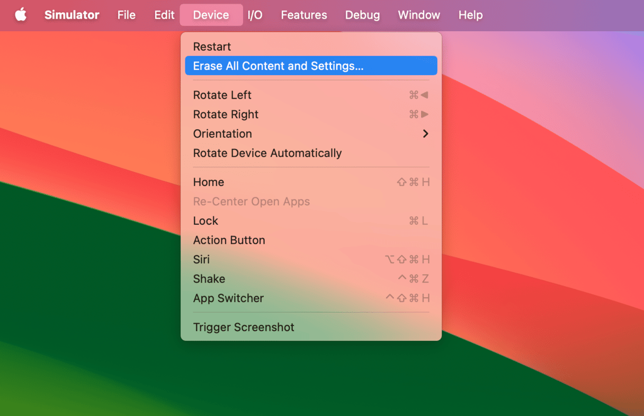Open the Simulator application menu
The width and height of the screenshot is (644, 416).
(71, 15)
